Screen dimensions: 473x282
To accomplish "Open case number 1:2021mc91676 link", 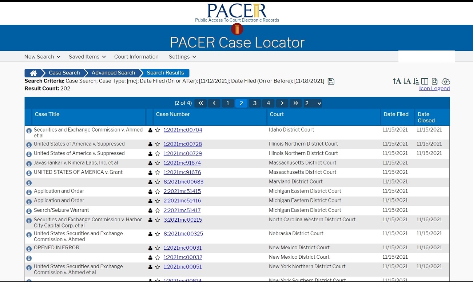I will [x=182, y=173].
